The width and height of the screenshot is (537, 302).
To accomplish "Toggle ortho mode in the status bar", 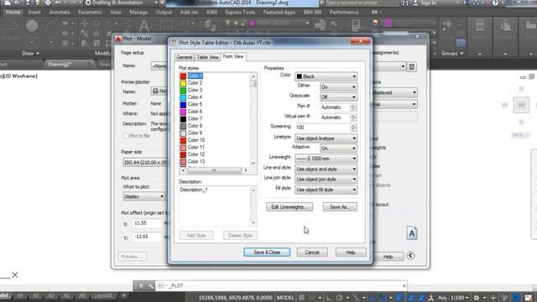I will tap(329, 298).
